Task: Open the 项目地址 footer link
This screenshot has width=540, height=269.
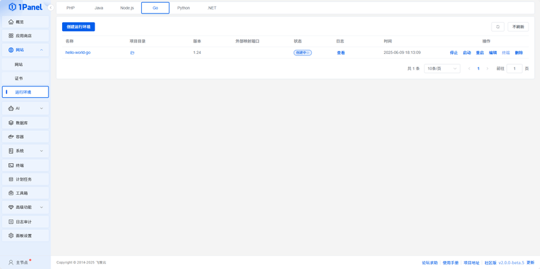Action: coord(471,262)
